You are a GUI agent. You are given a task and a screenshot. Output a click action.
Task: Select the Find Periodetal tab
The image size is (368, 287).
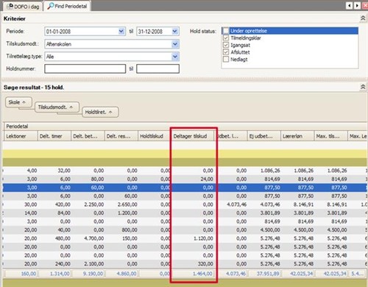click(x=67, y=6)
